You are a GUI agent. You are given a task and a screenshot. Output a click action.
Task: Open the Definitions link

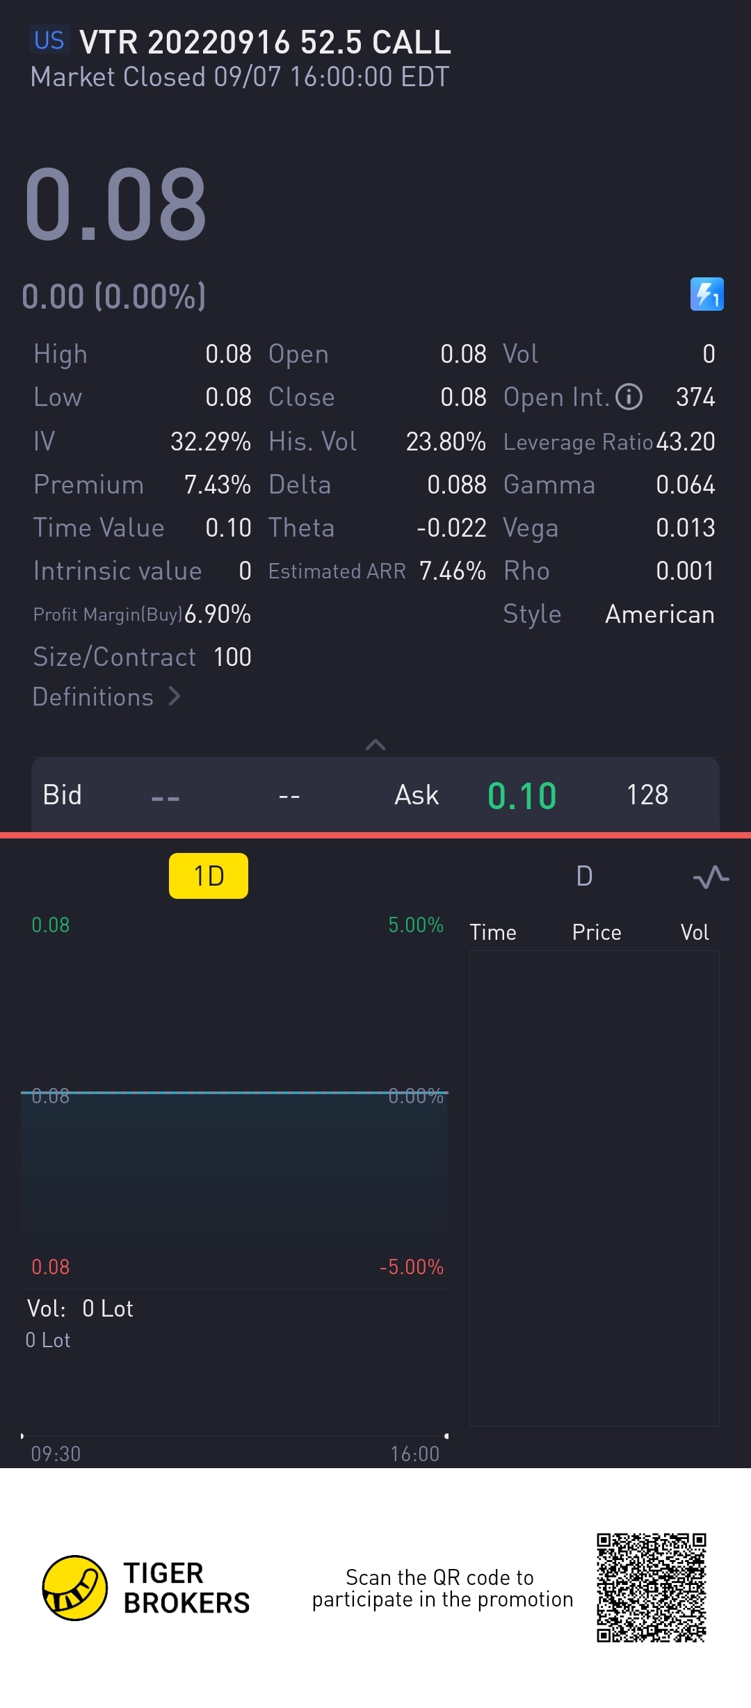click(93, 697)
